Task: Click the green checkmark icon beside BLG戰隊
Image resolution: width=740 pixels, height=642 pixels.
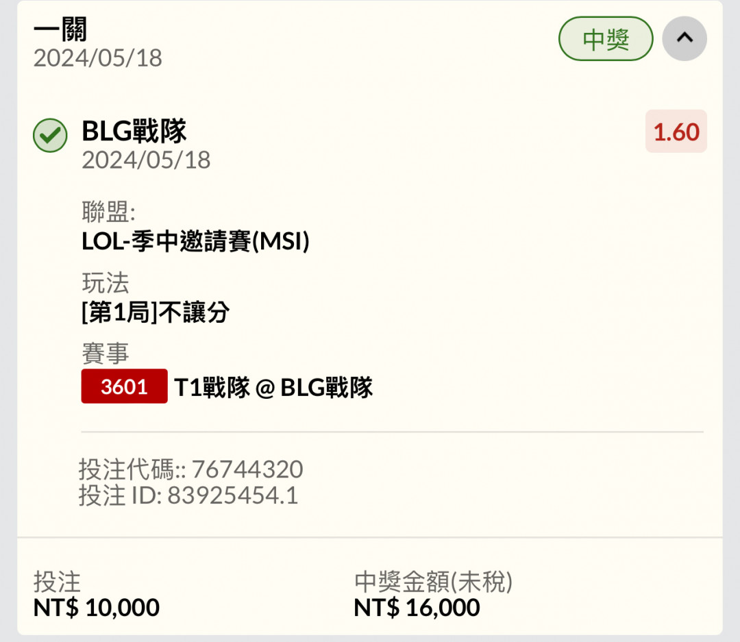Action: (x=50, y=136)
